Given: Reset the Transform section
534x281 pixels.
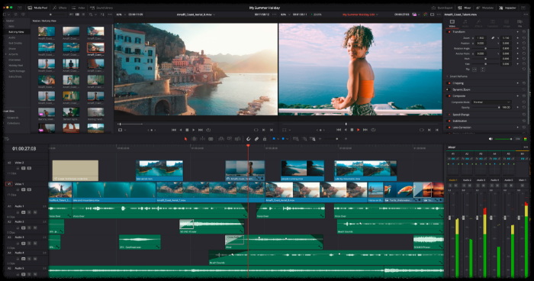Looking at the screenshot, I should [x=524, y=32].
